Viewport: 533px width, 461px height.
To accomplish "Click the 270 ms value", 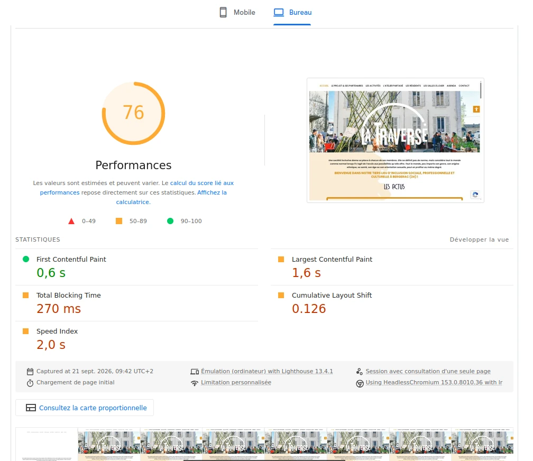I will click(x=59, y=309).
